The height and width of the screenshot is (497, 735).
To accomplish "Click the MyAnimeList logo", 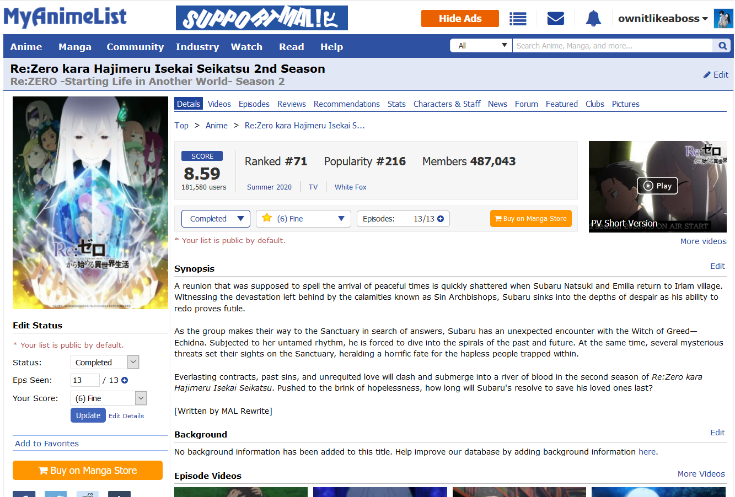I will 65,17.
